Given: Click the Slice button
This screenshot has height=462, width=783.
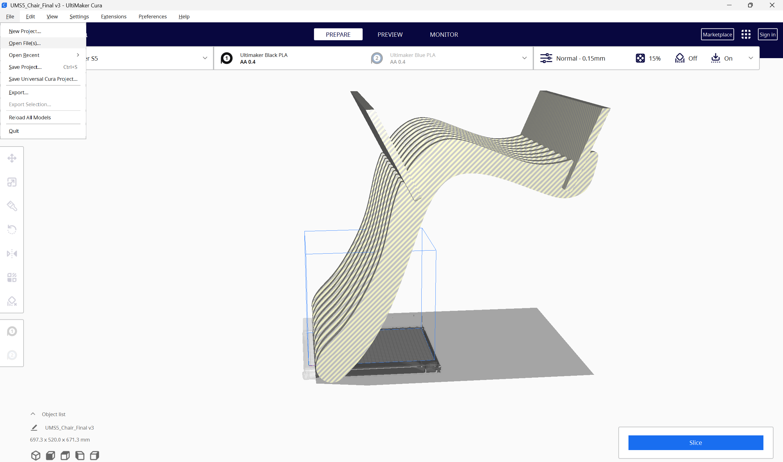Looking at the screenshot, I should (x=695, y=443).
